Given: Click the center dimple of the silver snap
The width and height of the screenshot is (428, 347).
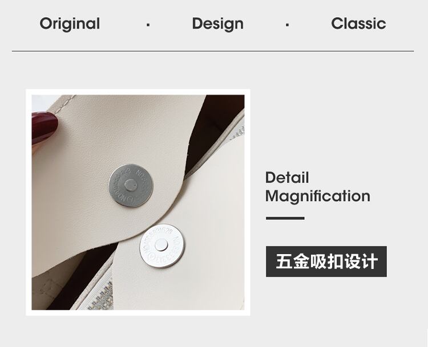Looking at the screenshot, I should click(161, 246).
